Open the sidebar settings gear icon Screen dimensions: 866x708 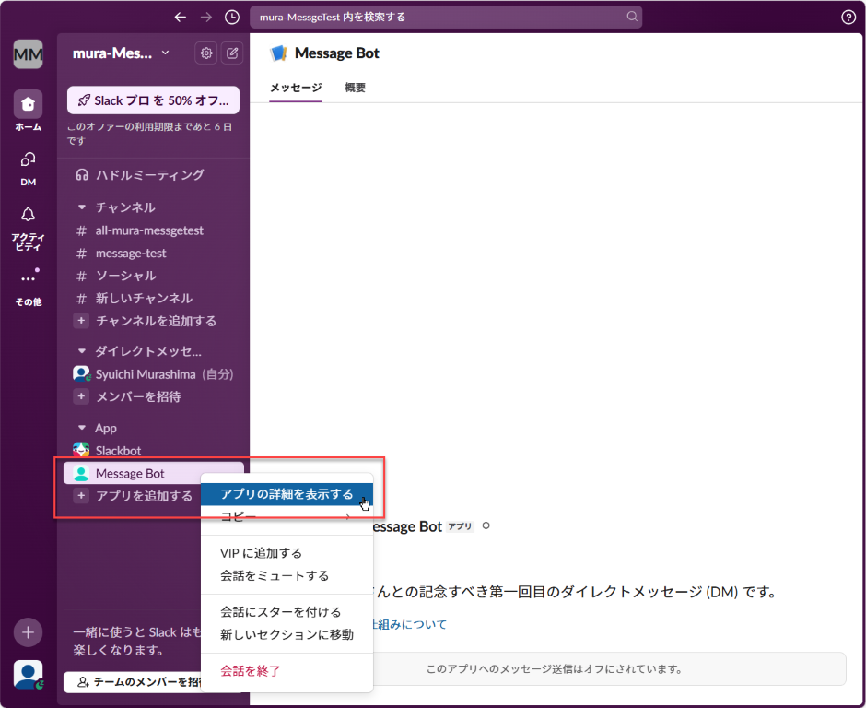[x=206, y=53]
